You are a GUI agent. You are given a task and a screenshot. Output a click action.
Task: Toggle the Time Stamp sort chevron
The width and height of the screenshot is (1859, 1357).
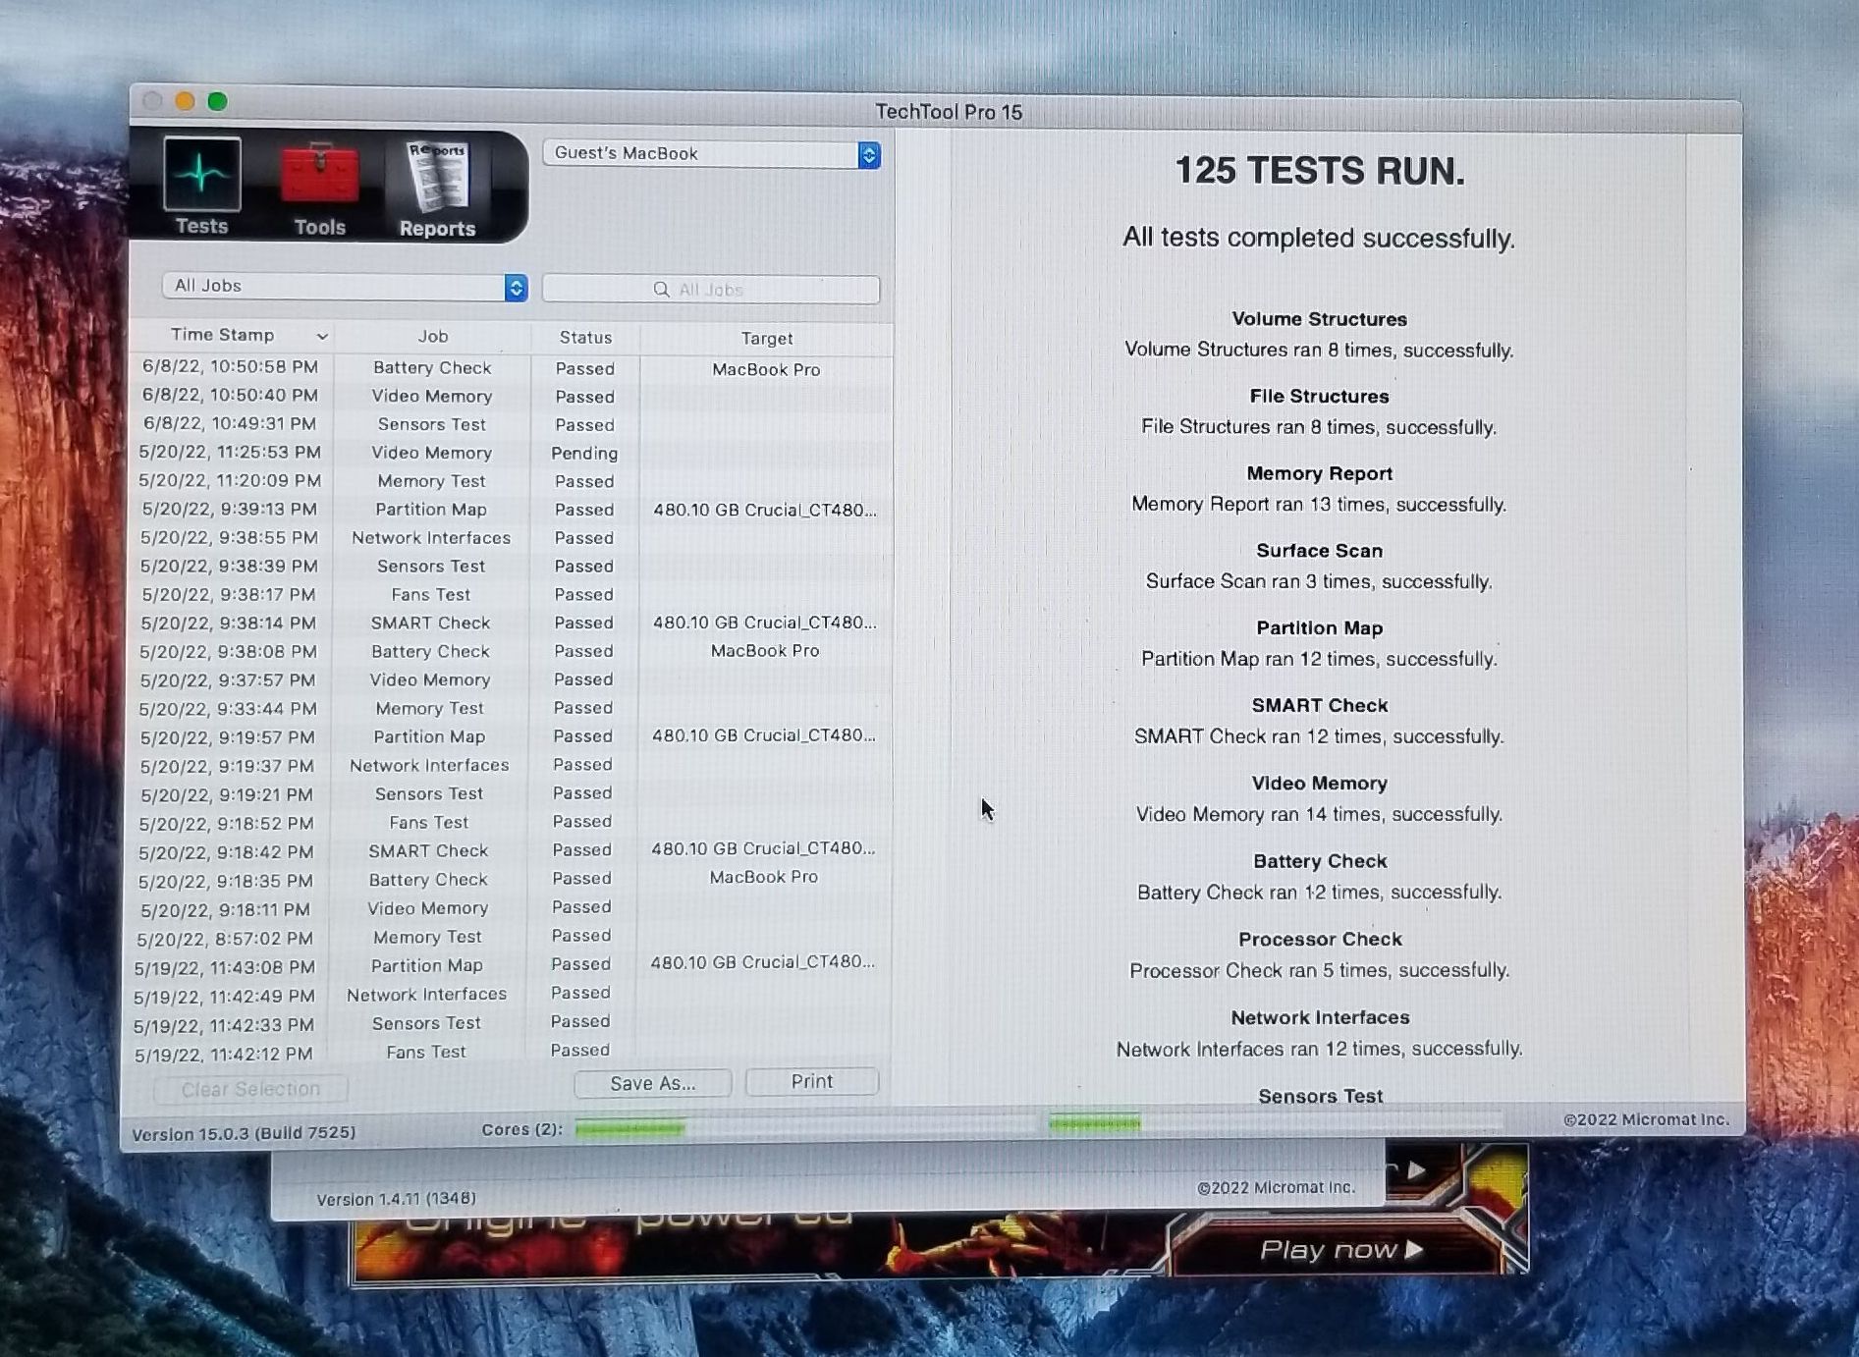click(322, 336)
